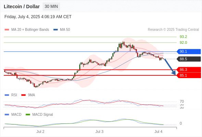Click the dark blue MA 50 legend swatch
The image size is (202, 137).
pyautogui.click(x=55, y=30)
